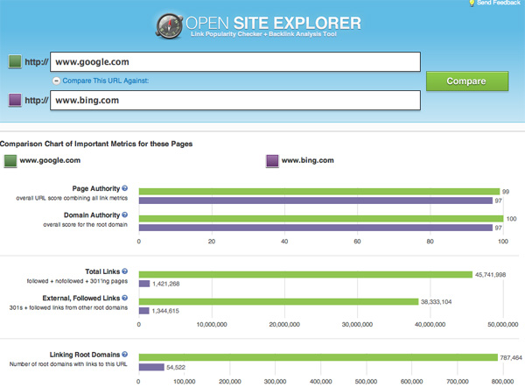
Task: Click the Open Site Explorer compass logo
Action: click(170, 26)
